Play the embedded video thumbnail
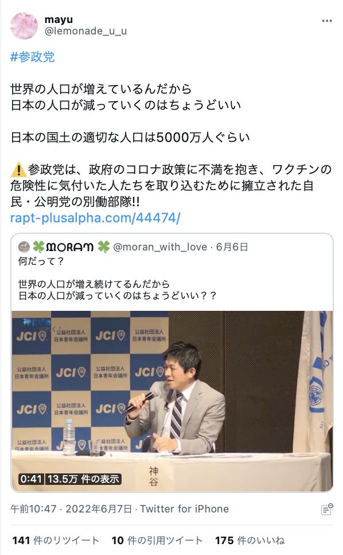The image size is (343, 555). tap(172, 401)
